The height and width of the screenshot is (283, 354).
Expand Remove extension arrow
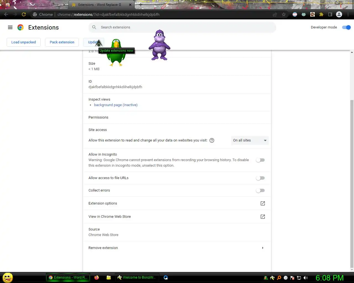(x=263, y=248)
